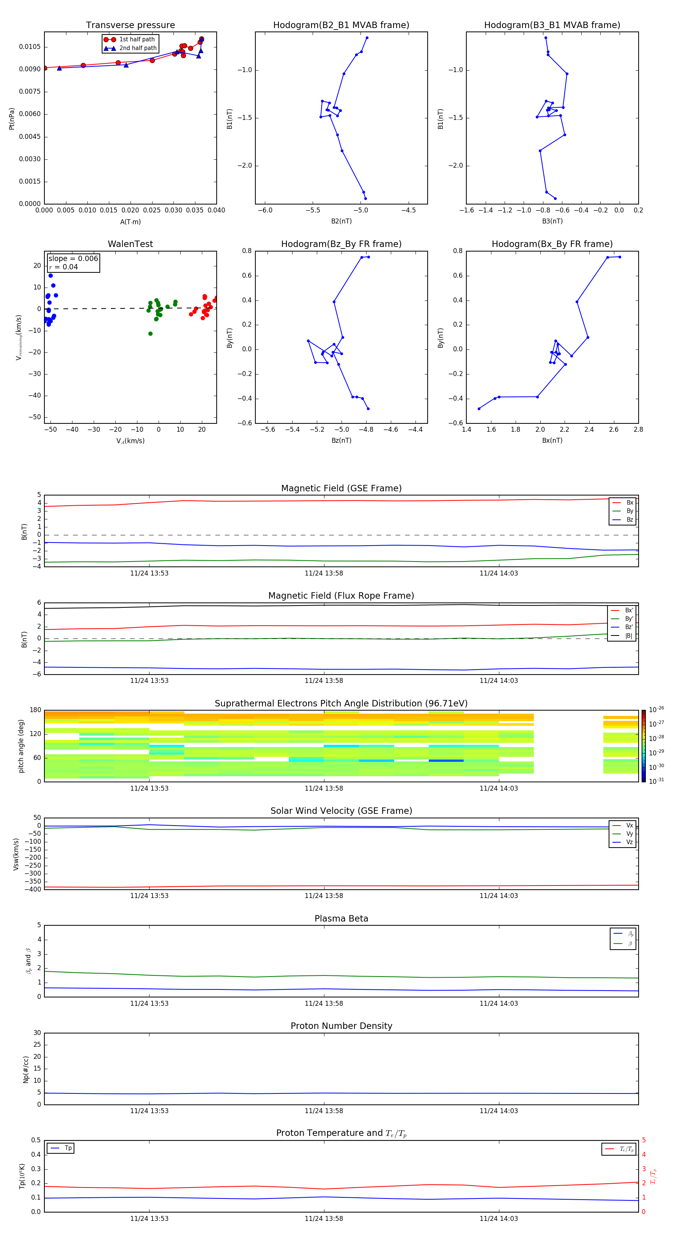This screenshot has height=1252, width=683.
Task: Click 'Hodogram(Bz_By FR frame)' title
Action: coord(341,244)
